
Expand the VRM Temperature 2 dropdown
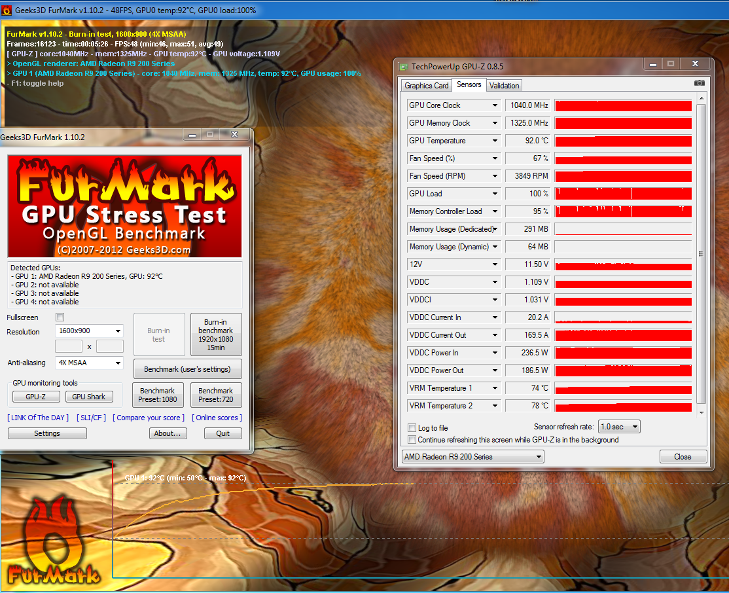point(495,406)
